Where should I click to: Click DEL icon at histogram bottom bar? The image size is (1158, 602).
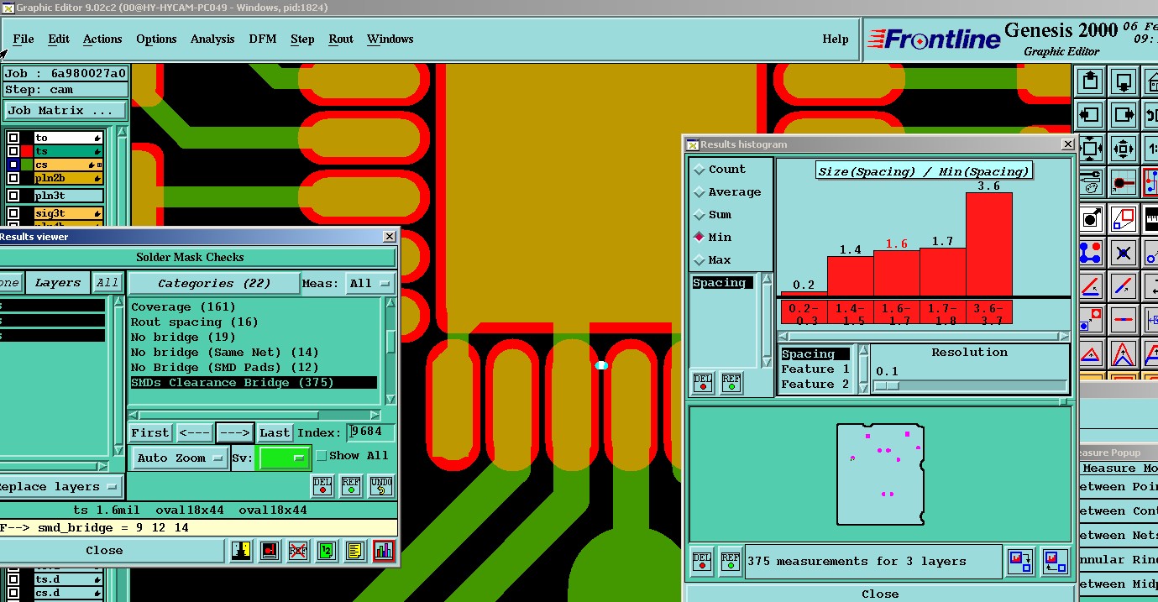coord(703,561)
